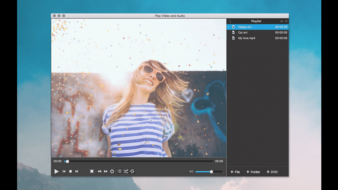
Task: Select My love.mp4 in playlist
Action: [246, 38]
